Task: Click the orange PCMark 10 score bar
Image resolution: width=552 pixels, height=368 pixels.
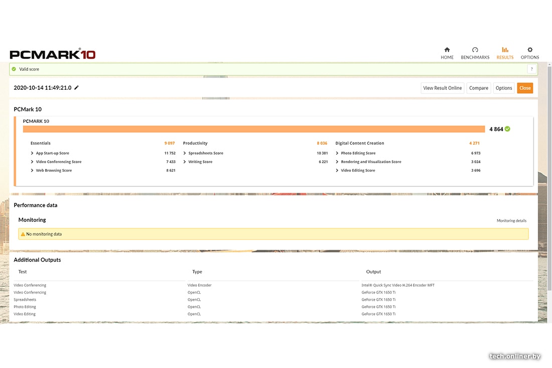Action: [x=254, y=129]
